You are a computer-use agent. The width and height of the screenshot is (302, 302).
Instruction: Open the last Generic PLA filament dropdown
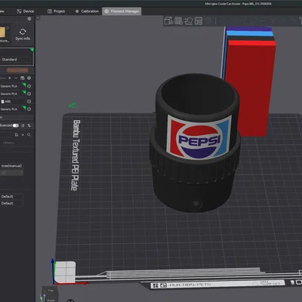coord(13,109)
